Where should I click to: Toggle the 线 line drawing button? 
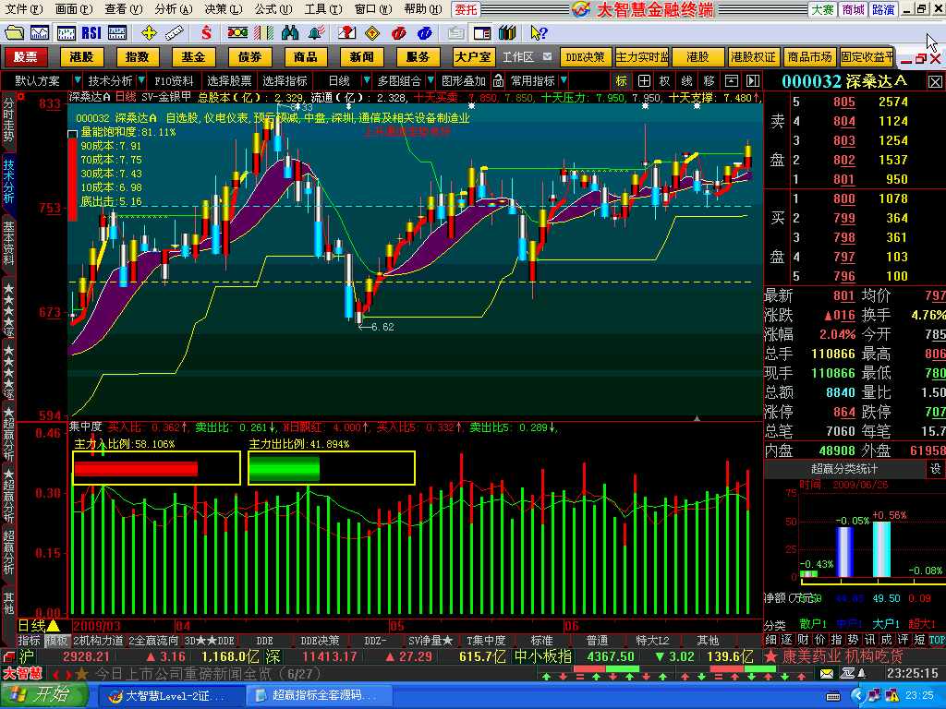(686, 81)
